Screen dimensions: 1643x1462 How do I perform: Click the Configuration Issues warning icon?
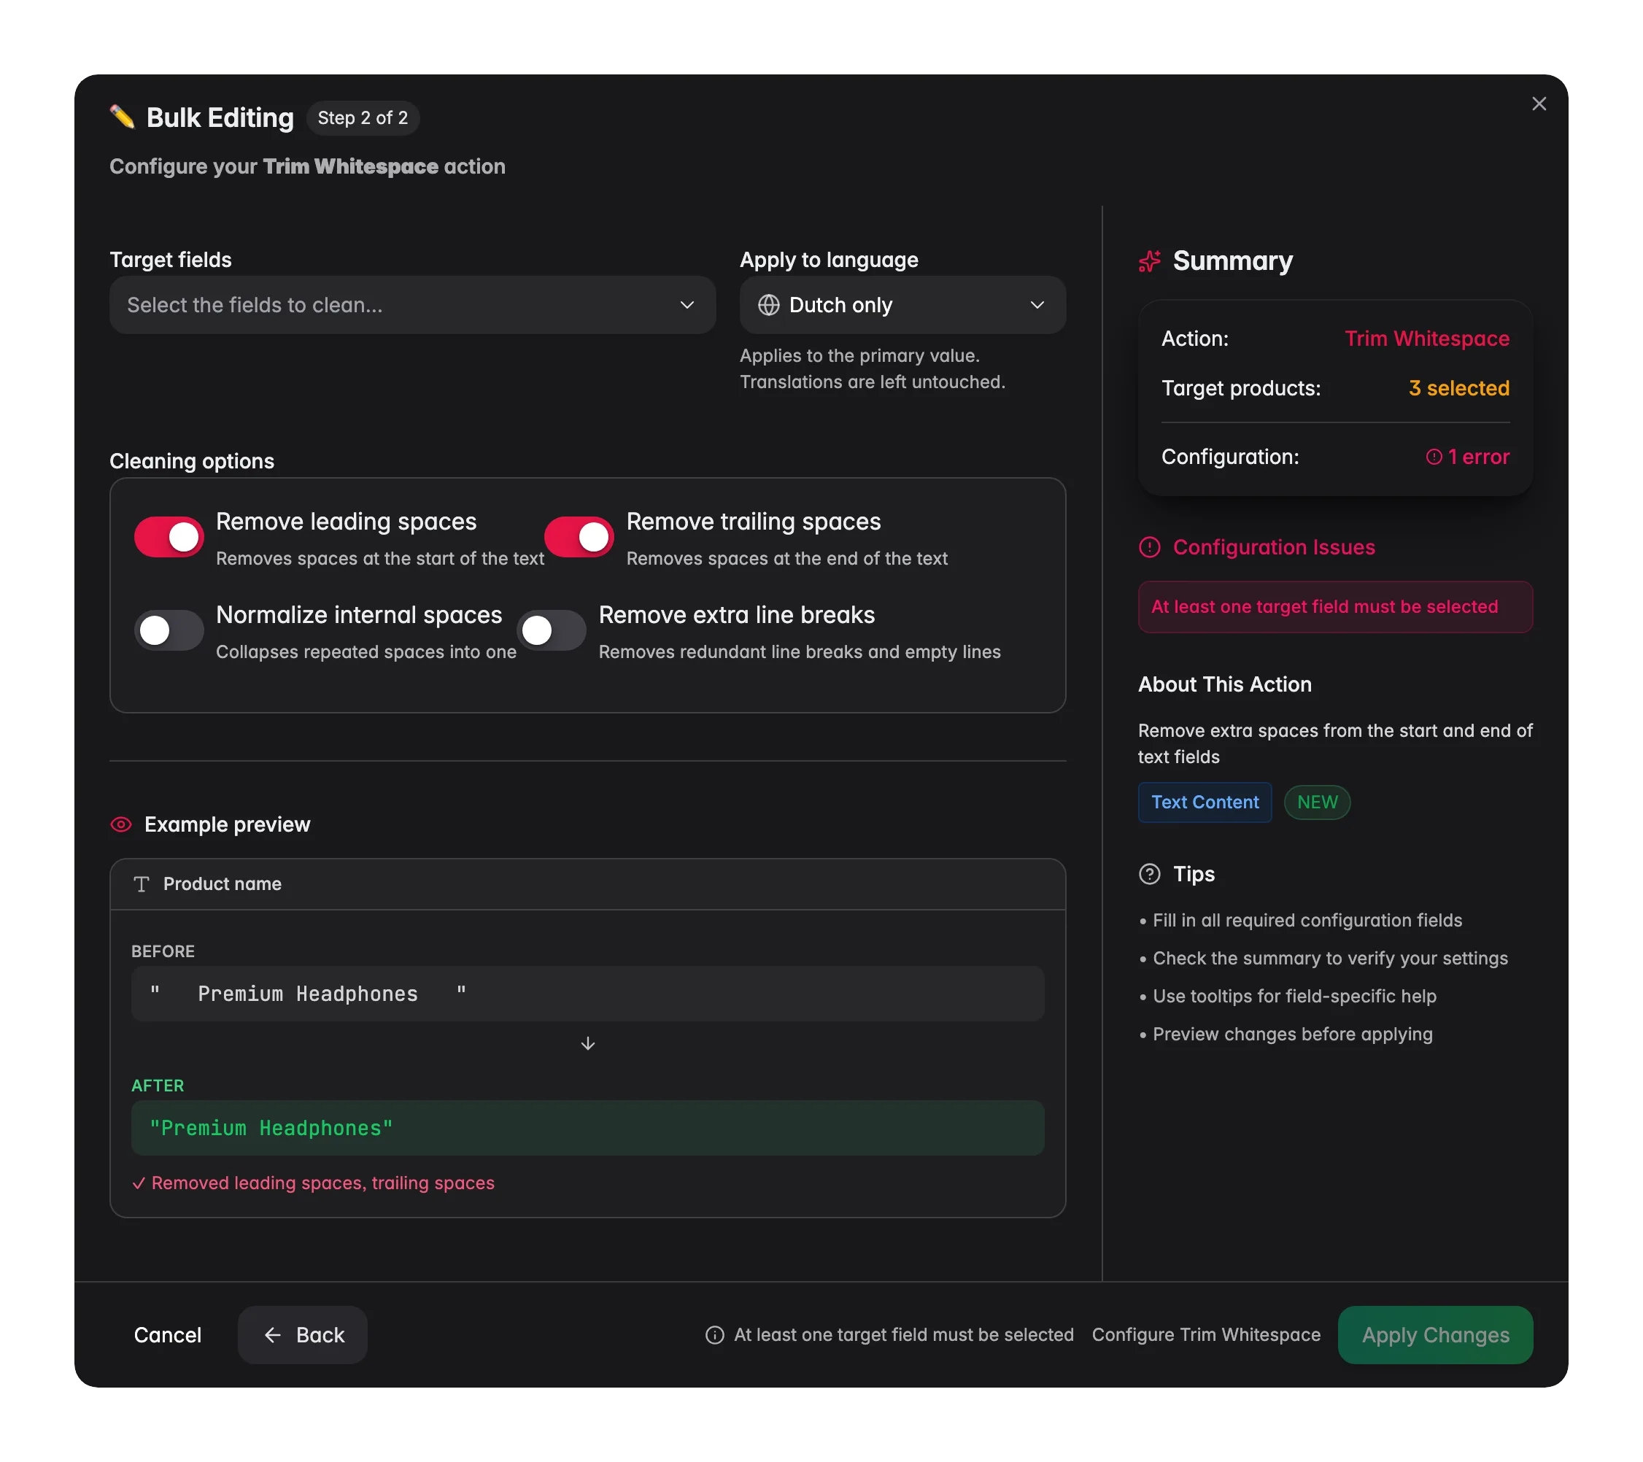(1150, 547)
